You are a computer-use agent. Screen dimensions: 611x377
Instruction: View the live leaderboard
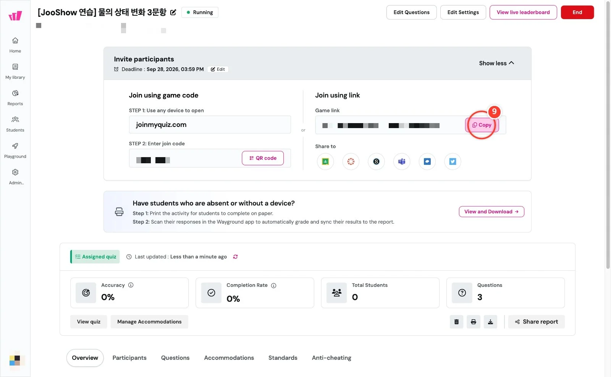click(x=523, y=12)
